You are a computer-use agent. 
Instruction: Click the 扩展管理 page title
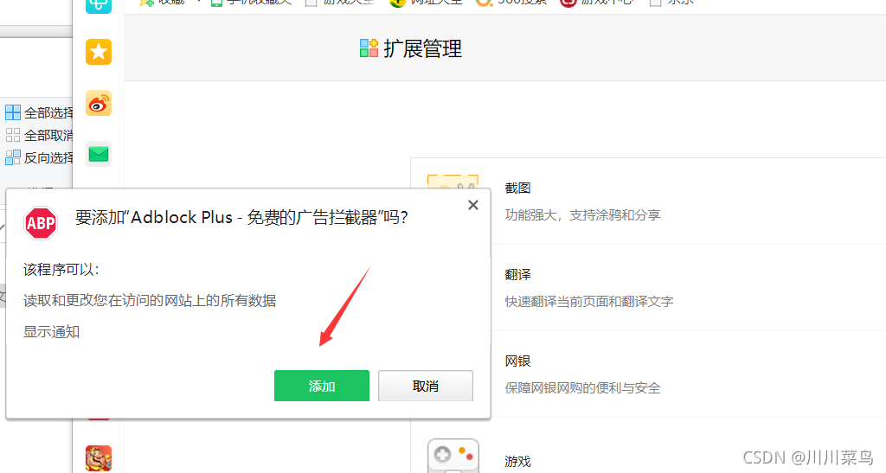422,48
